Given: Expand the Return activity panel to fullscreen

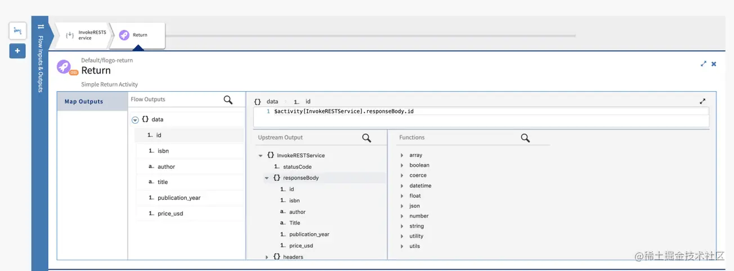Looking at the screenshot, I should pyautogui.click(x=703, y=64).
